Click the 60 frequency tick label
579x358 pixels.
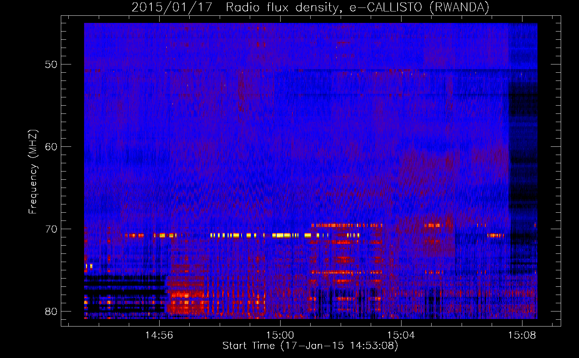pyautogui.click(x=52, y=147)
